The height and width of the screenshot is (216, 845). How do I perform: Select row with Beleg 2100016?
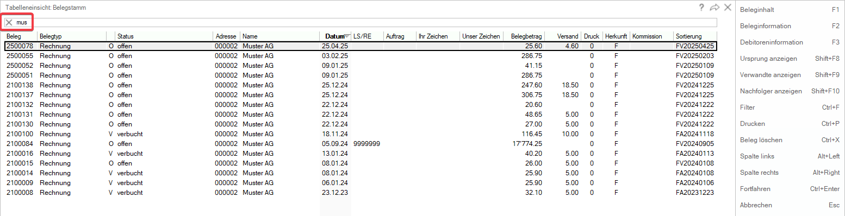[361, 154]
